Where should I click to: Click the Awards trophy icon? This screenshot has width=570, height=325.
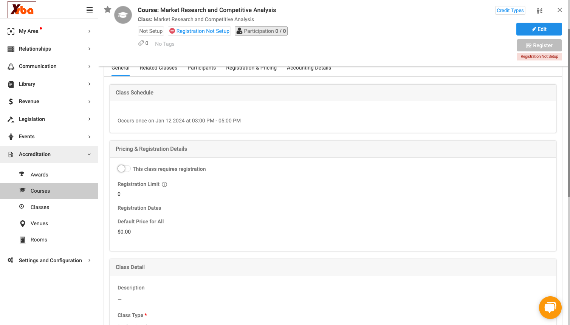pos(22,174)
